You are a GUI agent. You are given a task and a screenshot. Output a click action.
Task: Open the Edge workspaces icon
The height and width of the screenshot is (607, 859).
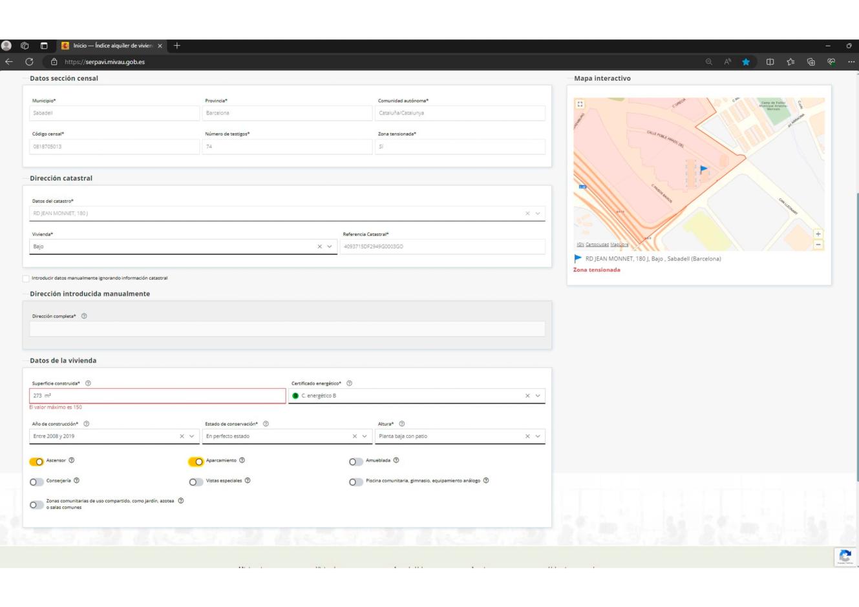pos(25,46)
